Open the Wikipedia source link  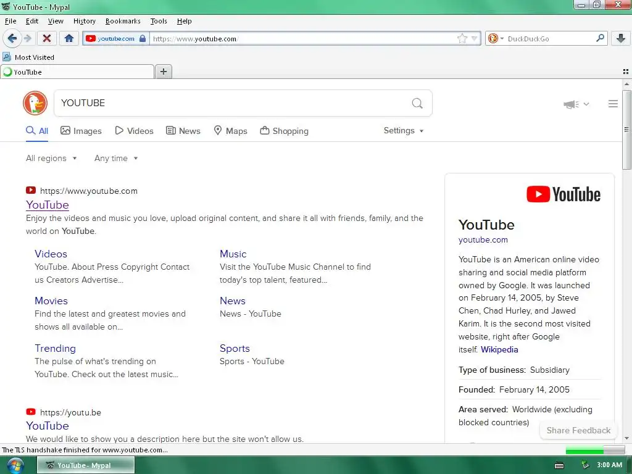pyautogui.click(x=499, y=349)
